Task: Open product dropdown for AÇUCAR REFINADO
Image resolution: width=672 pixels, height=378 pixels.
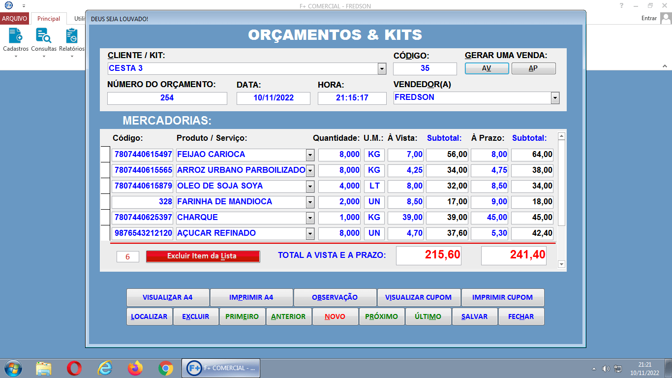Action: (310, 234)
